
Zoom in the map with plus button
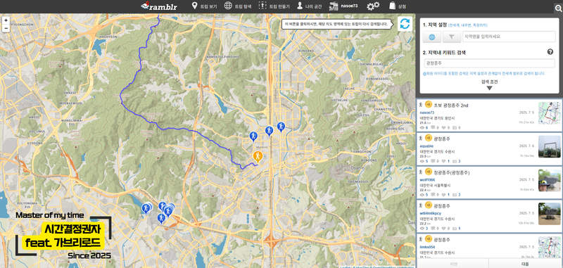coord(6,20)
